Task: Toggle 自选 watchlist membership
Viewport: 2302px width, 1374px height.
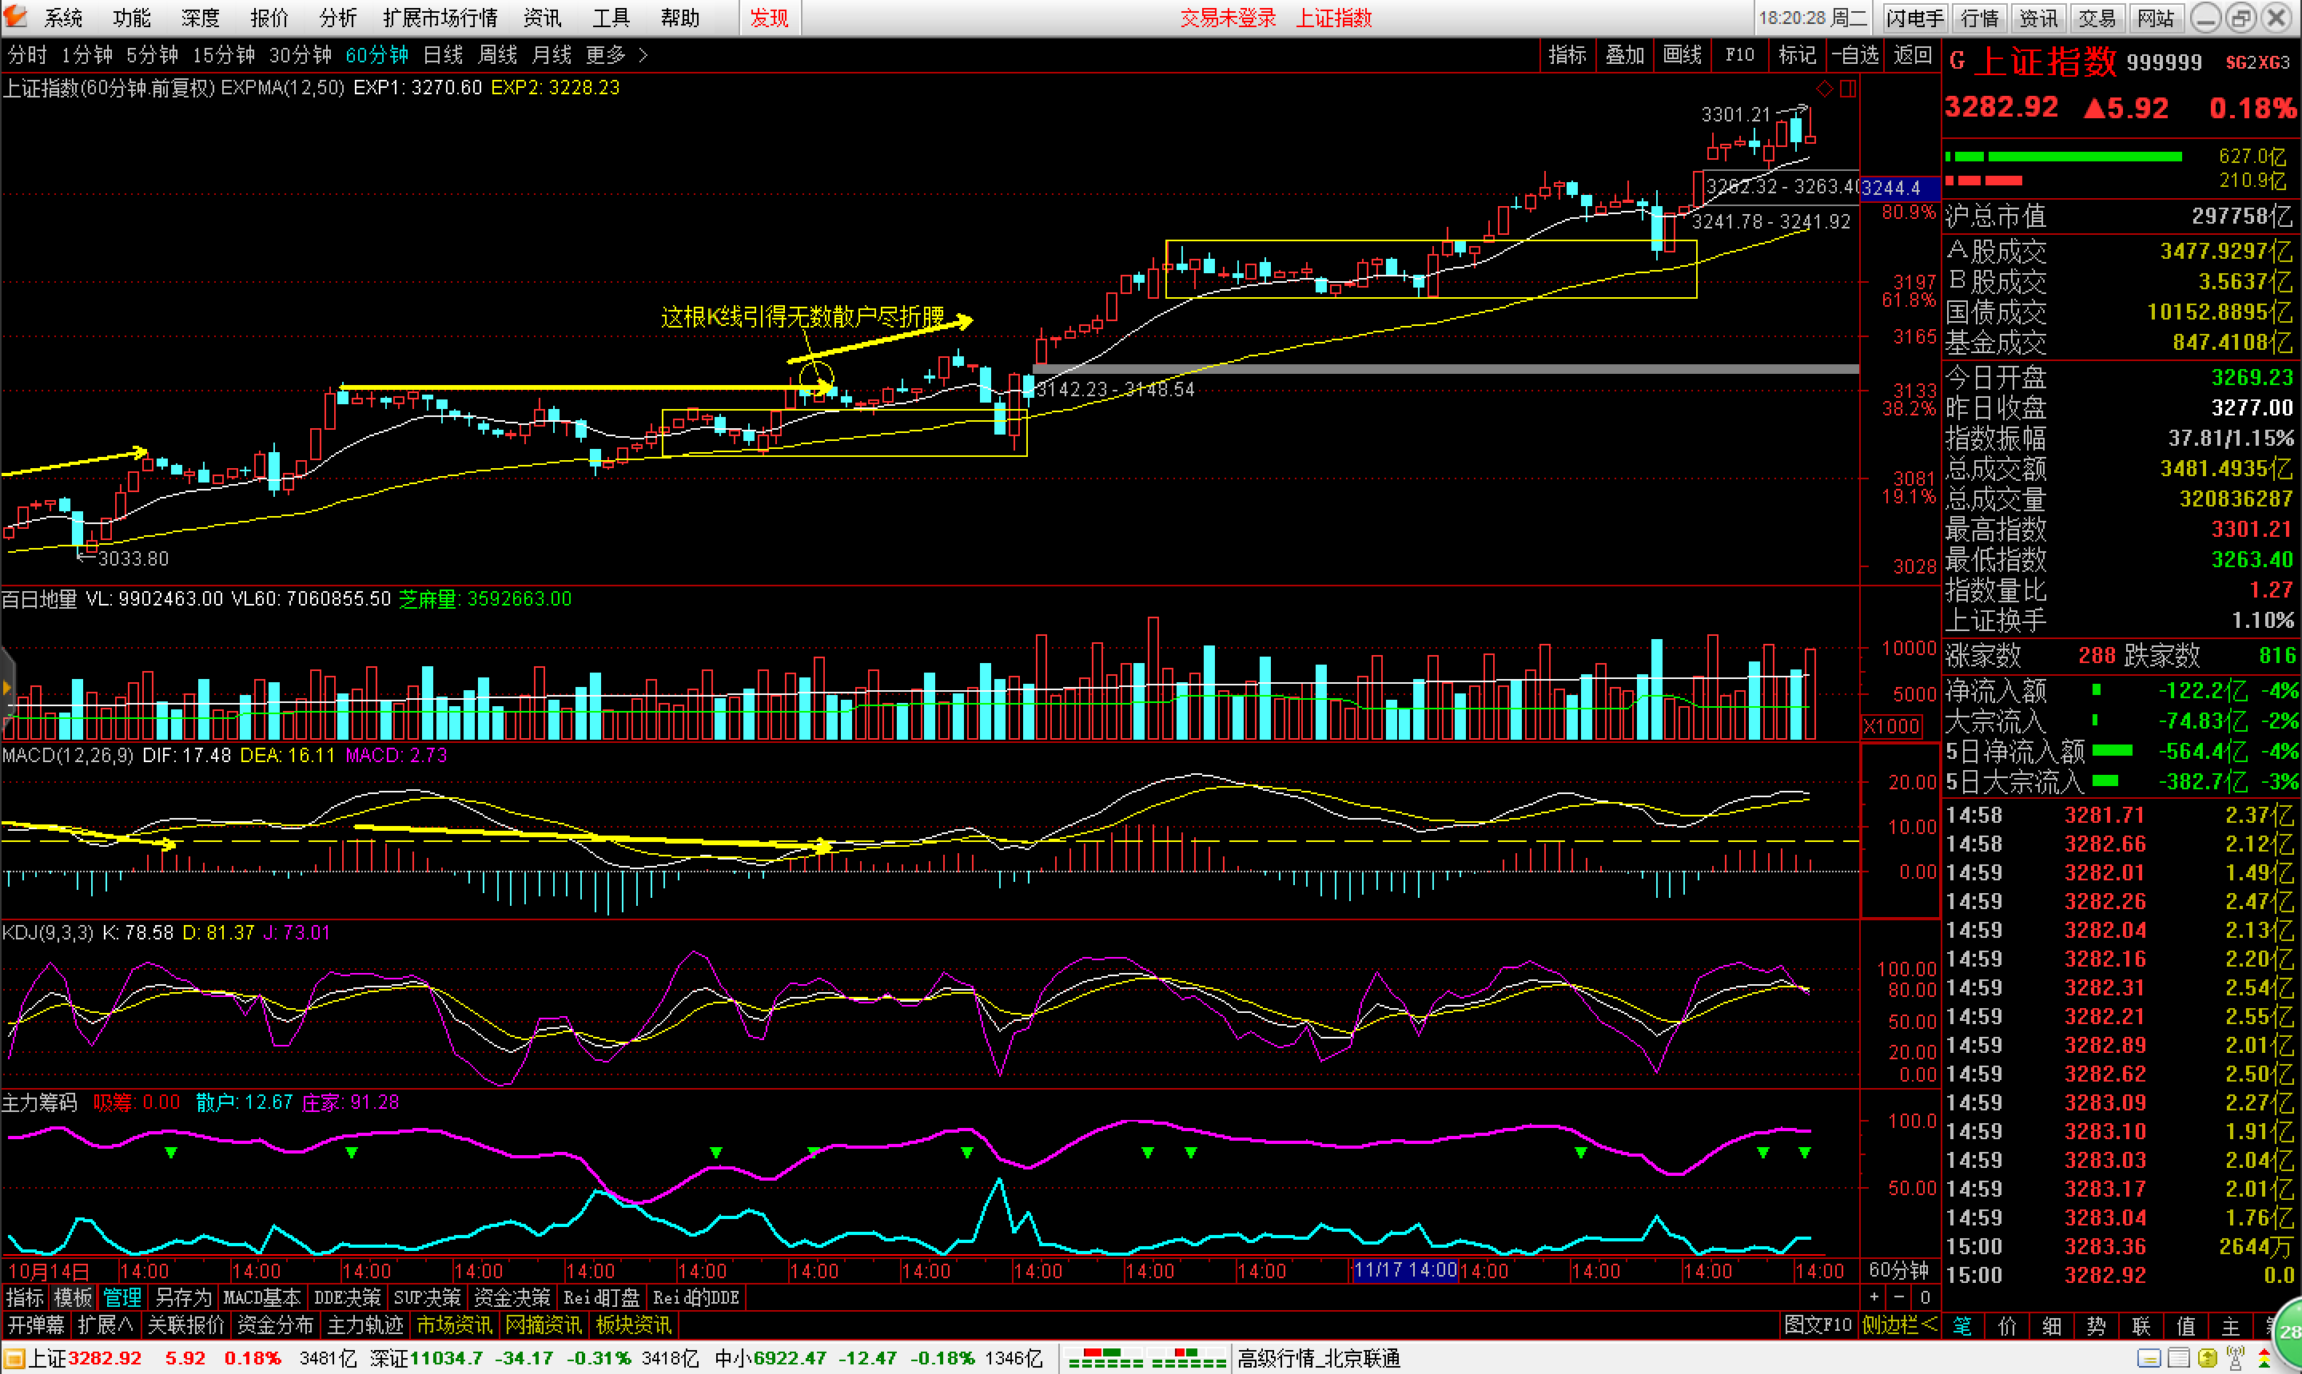Action: pos(1857,56)
